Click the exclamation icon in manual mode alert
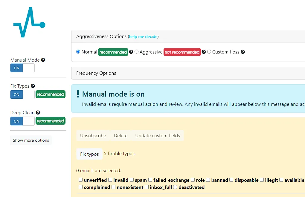Screen dimensions: 305x197 (x=78, y=94)
